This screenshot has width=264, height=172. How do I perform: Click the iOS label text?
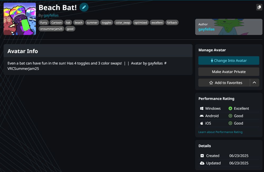tap(208, 123)
